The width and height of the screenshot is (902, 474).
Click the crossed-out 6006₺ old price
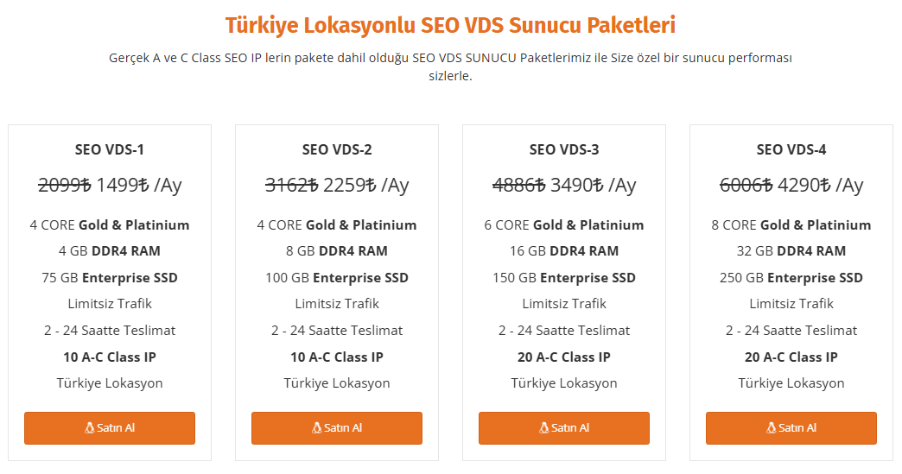(746, 186)
